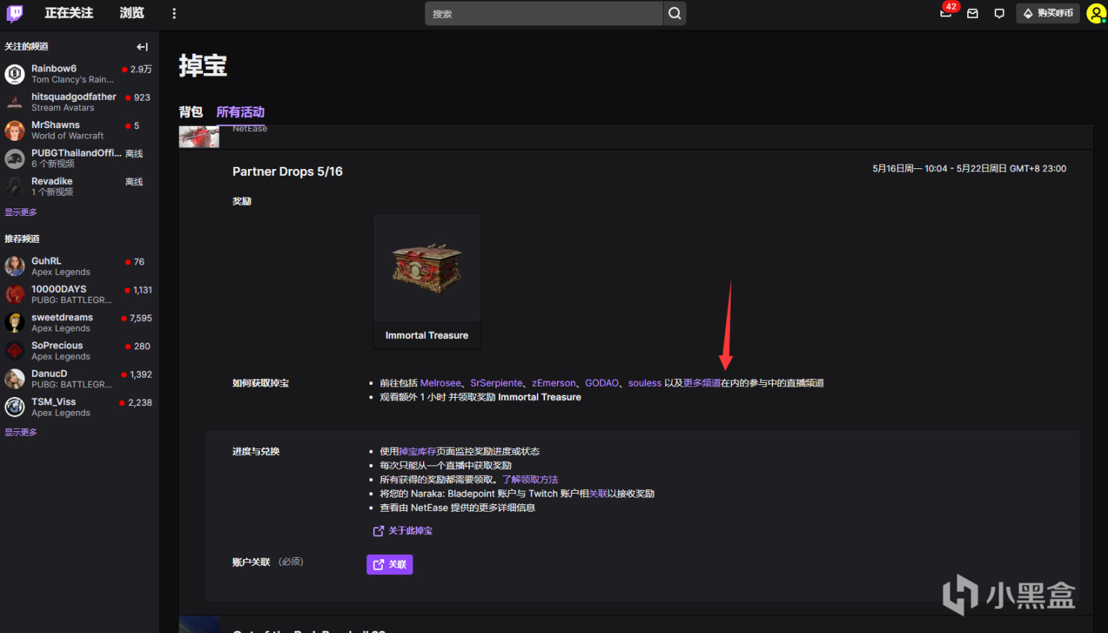Open the zEmerson channel link

(x=554, y=384)
